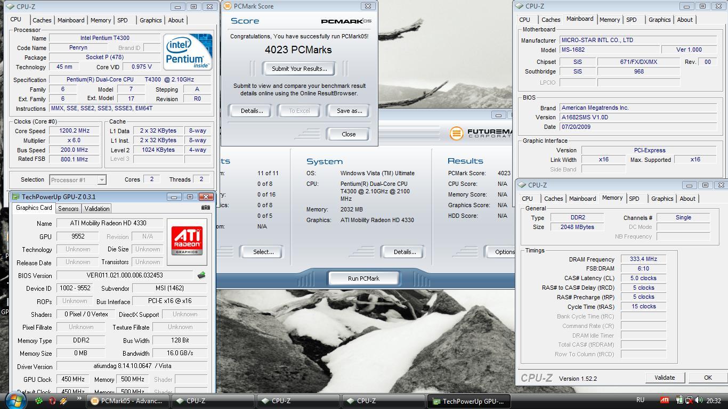Click Driver Version atiumdag field in GPU-Z
The width and height of the screenshot is (728, 409).
click(132, 366)
